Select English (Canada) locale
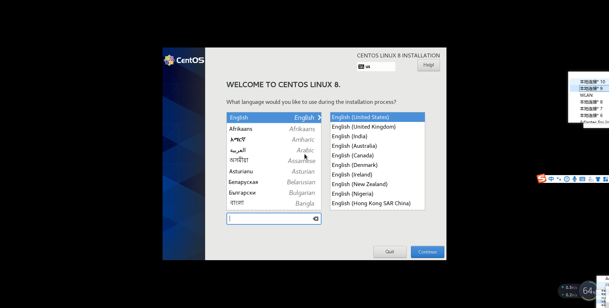This screenshot has height=308, width=609. coord(378,156)
